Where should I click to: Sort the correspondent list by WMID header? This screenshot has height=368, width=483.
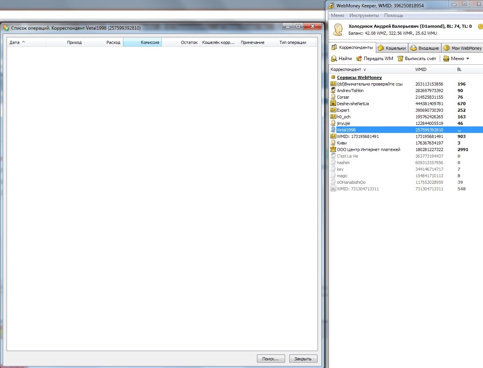point(434,69)
